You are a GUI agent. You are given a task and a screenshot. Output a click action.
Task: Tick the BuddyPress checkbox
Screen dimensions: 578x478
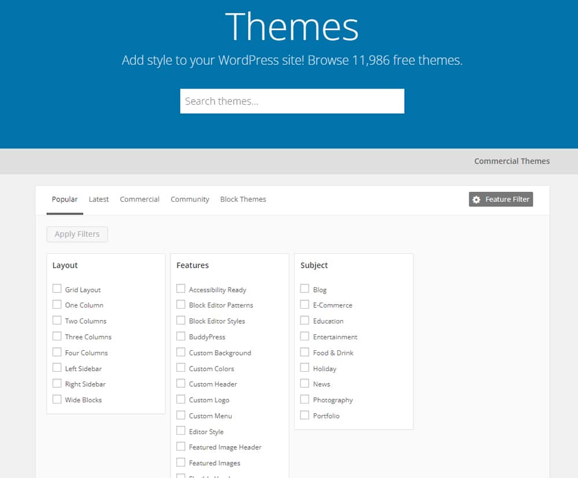pyautogui.click(x=181, y=336)
